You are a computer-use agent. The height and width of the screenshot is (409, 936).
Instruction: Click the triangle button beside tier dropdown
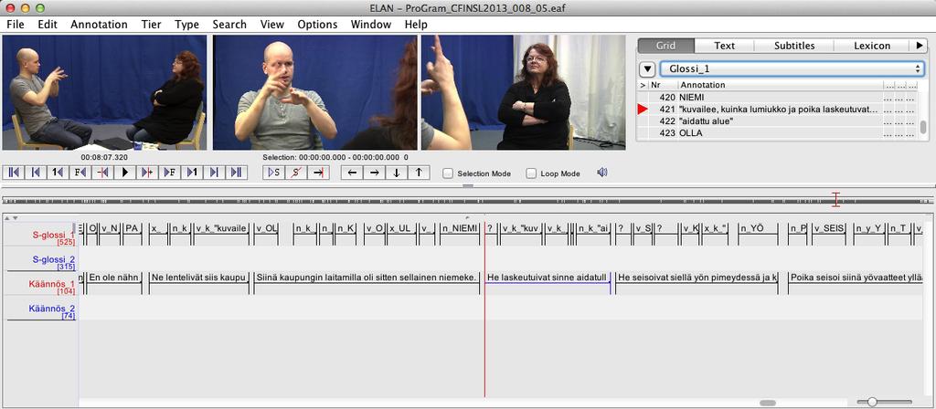pyautogui.click(x=647, y=69)
